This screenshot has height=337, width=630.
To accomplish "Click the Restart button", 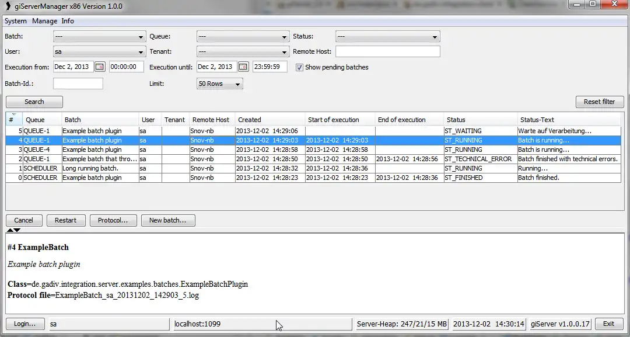I will point(65,220).
